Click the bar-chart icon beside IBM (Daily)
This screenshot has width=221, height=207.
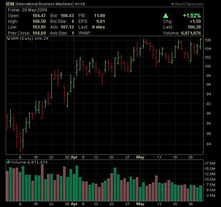coord(8,38)
